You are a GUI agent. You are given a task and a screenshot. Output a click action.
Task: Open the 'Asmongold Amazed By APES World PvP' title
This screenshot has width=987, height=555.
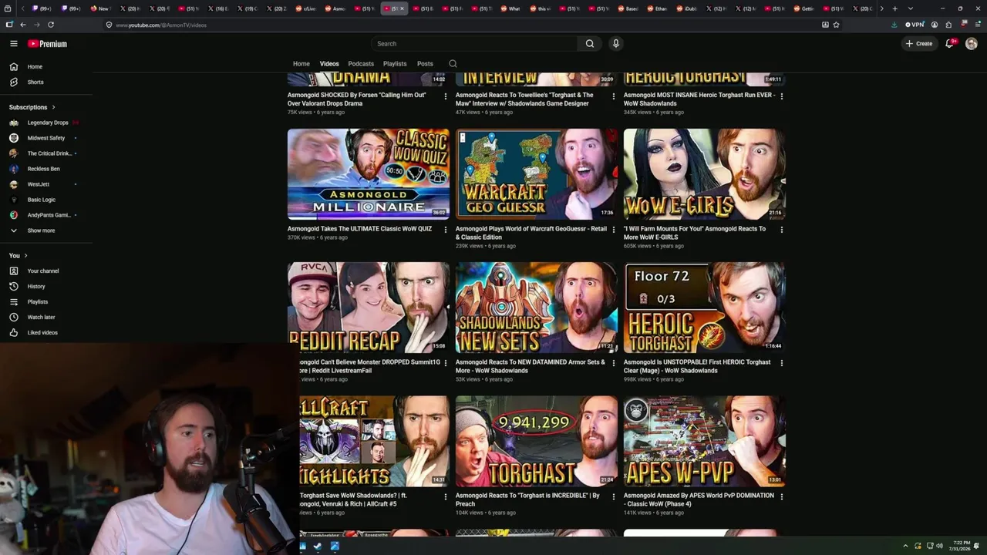(699, 499)
